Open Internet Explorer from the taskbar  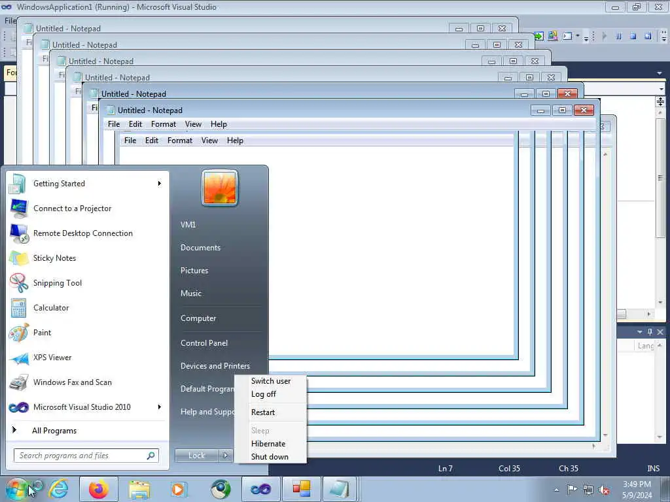click(x=58, y=489)
